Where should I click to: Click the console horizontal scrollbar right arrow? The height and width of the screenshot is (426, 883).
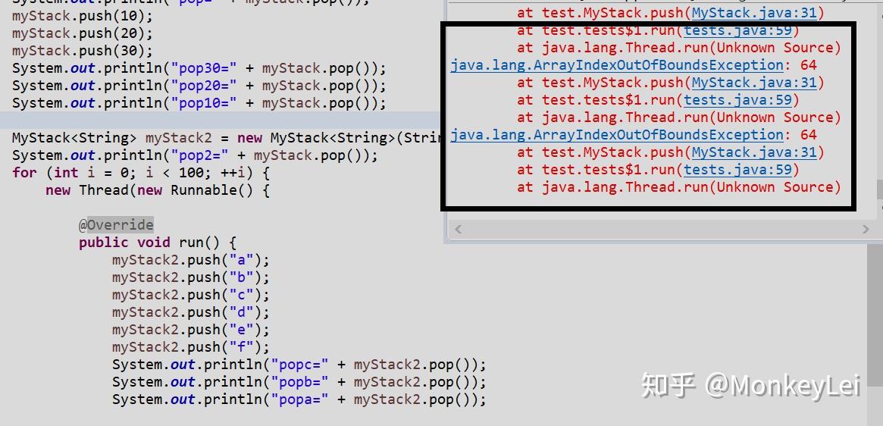point(866,230)
